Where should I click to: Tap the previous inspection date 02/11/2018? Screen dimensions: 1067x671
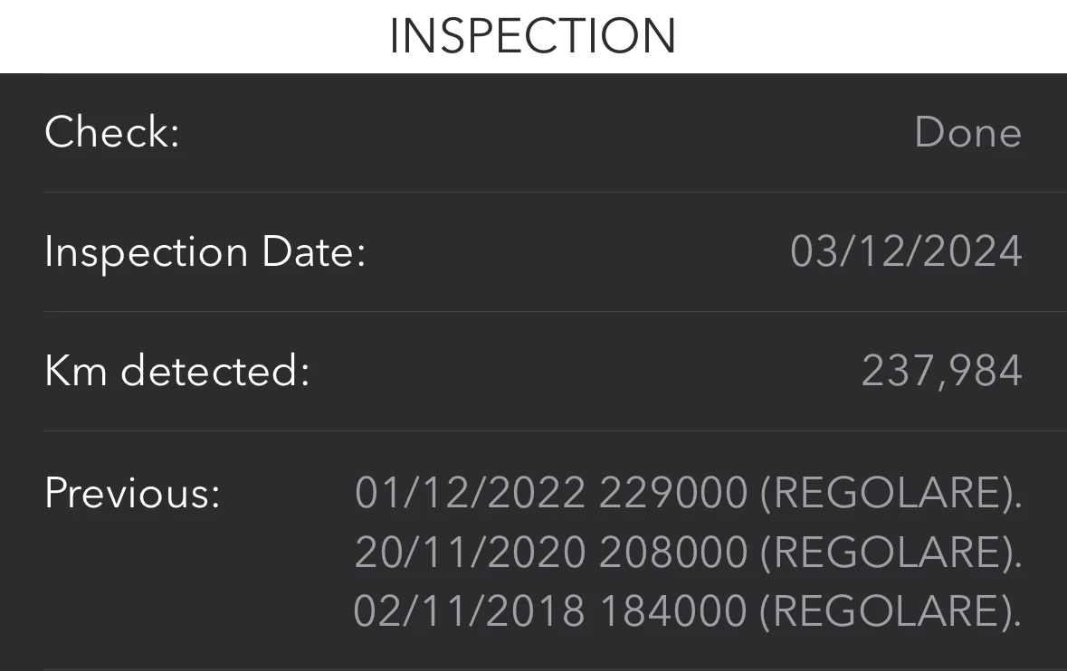coord(469,611)
